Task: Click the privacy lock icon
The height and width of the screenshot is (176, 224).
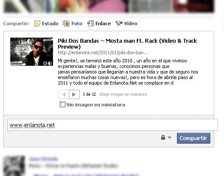Action: click(163, 138)
